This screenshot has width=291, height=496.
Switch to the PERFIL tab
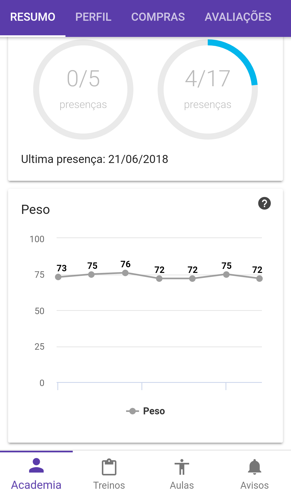point(93,17)
